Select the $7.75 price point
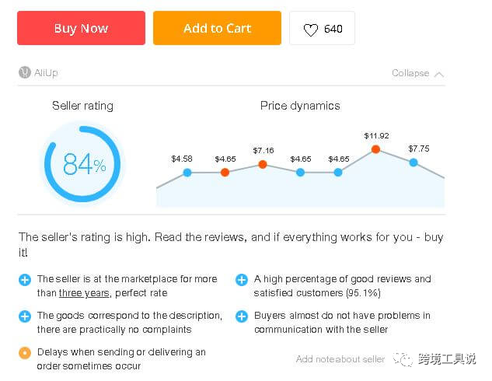The height and width of the screenshot is (381, 492). tap(413, 162)
